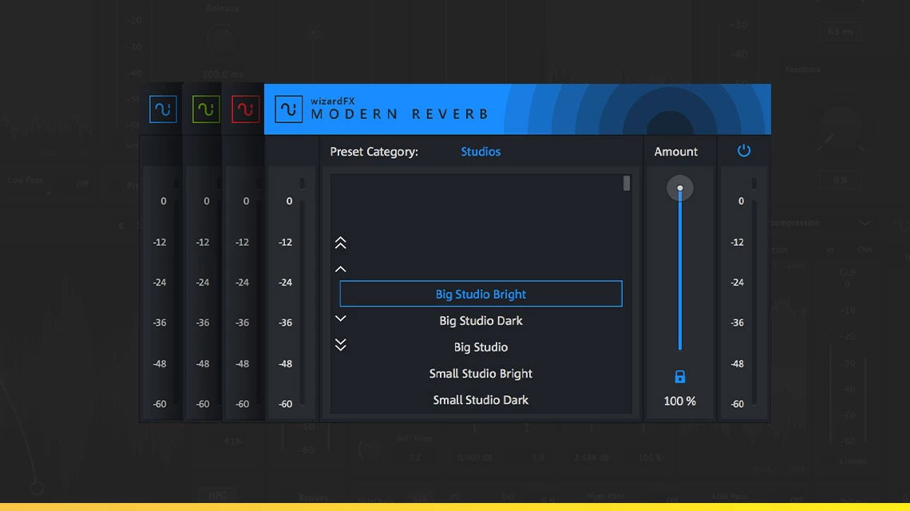
Task: Select the blue wizardFX module icon
Action: (x=163, y=109)
